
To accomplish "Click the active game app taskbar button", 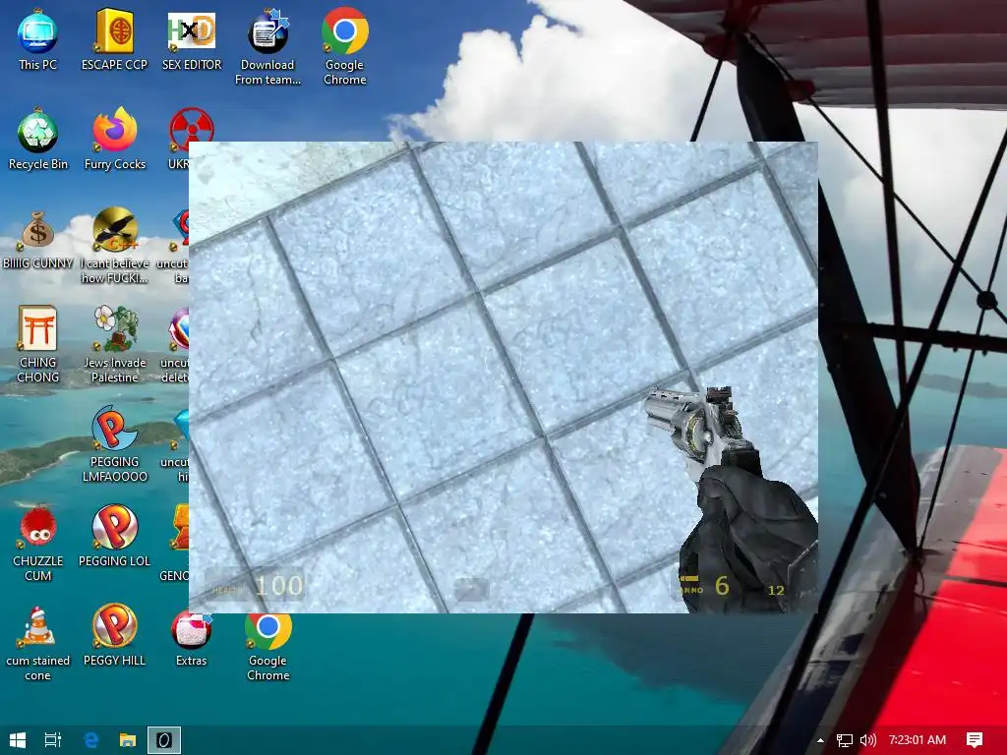I will click(x=164, y=740).
